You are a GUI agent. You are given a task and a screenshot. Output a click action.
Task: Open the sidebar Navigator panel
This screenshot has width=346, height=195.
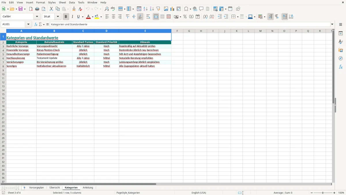pos(341,58)
